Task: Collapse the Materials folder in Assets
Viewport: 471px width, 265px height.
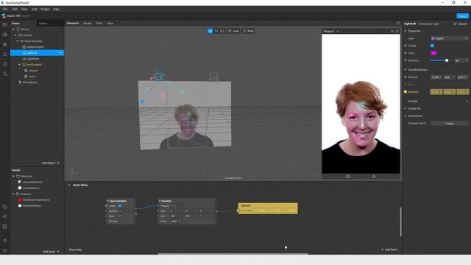Action: pyautogui.click(x=13, y=177)
